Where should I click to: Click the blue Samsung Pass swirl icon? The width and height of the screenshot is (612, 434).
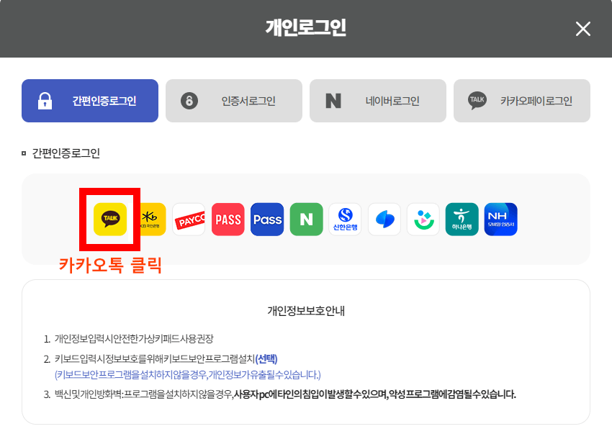pyautogui.click(x=384, y=219)
